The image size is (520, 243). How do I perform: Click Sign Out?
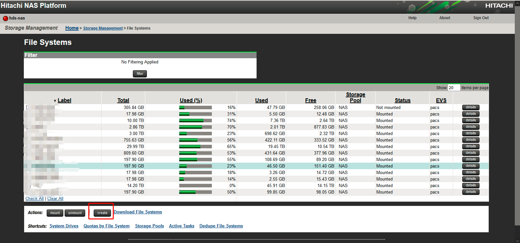[x=481, y=18]
